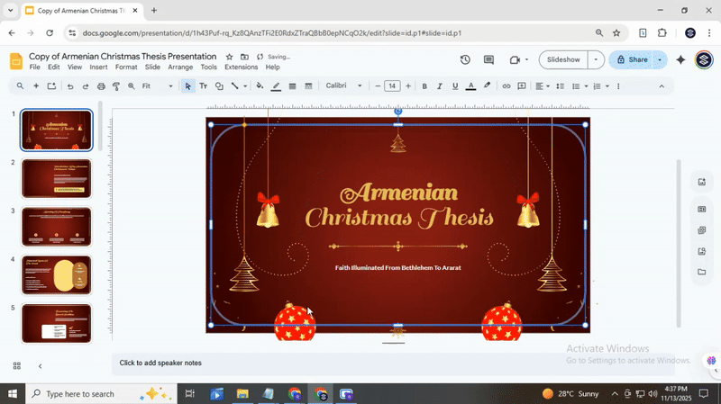Open version history clock icon
The image size is (721, 404).
465,60
